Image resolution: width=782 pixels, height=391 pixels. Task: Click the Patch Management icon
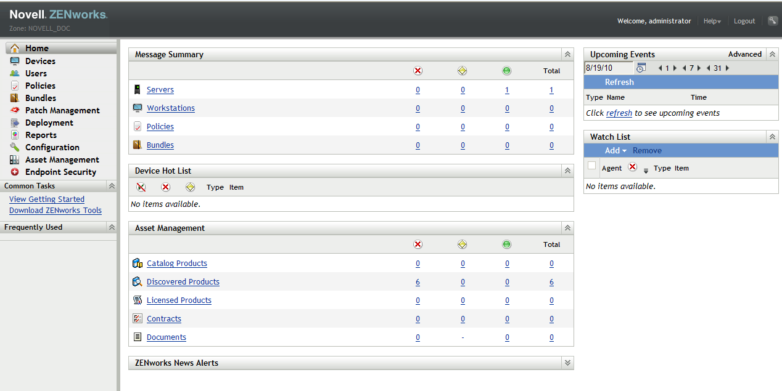[15, 110]
